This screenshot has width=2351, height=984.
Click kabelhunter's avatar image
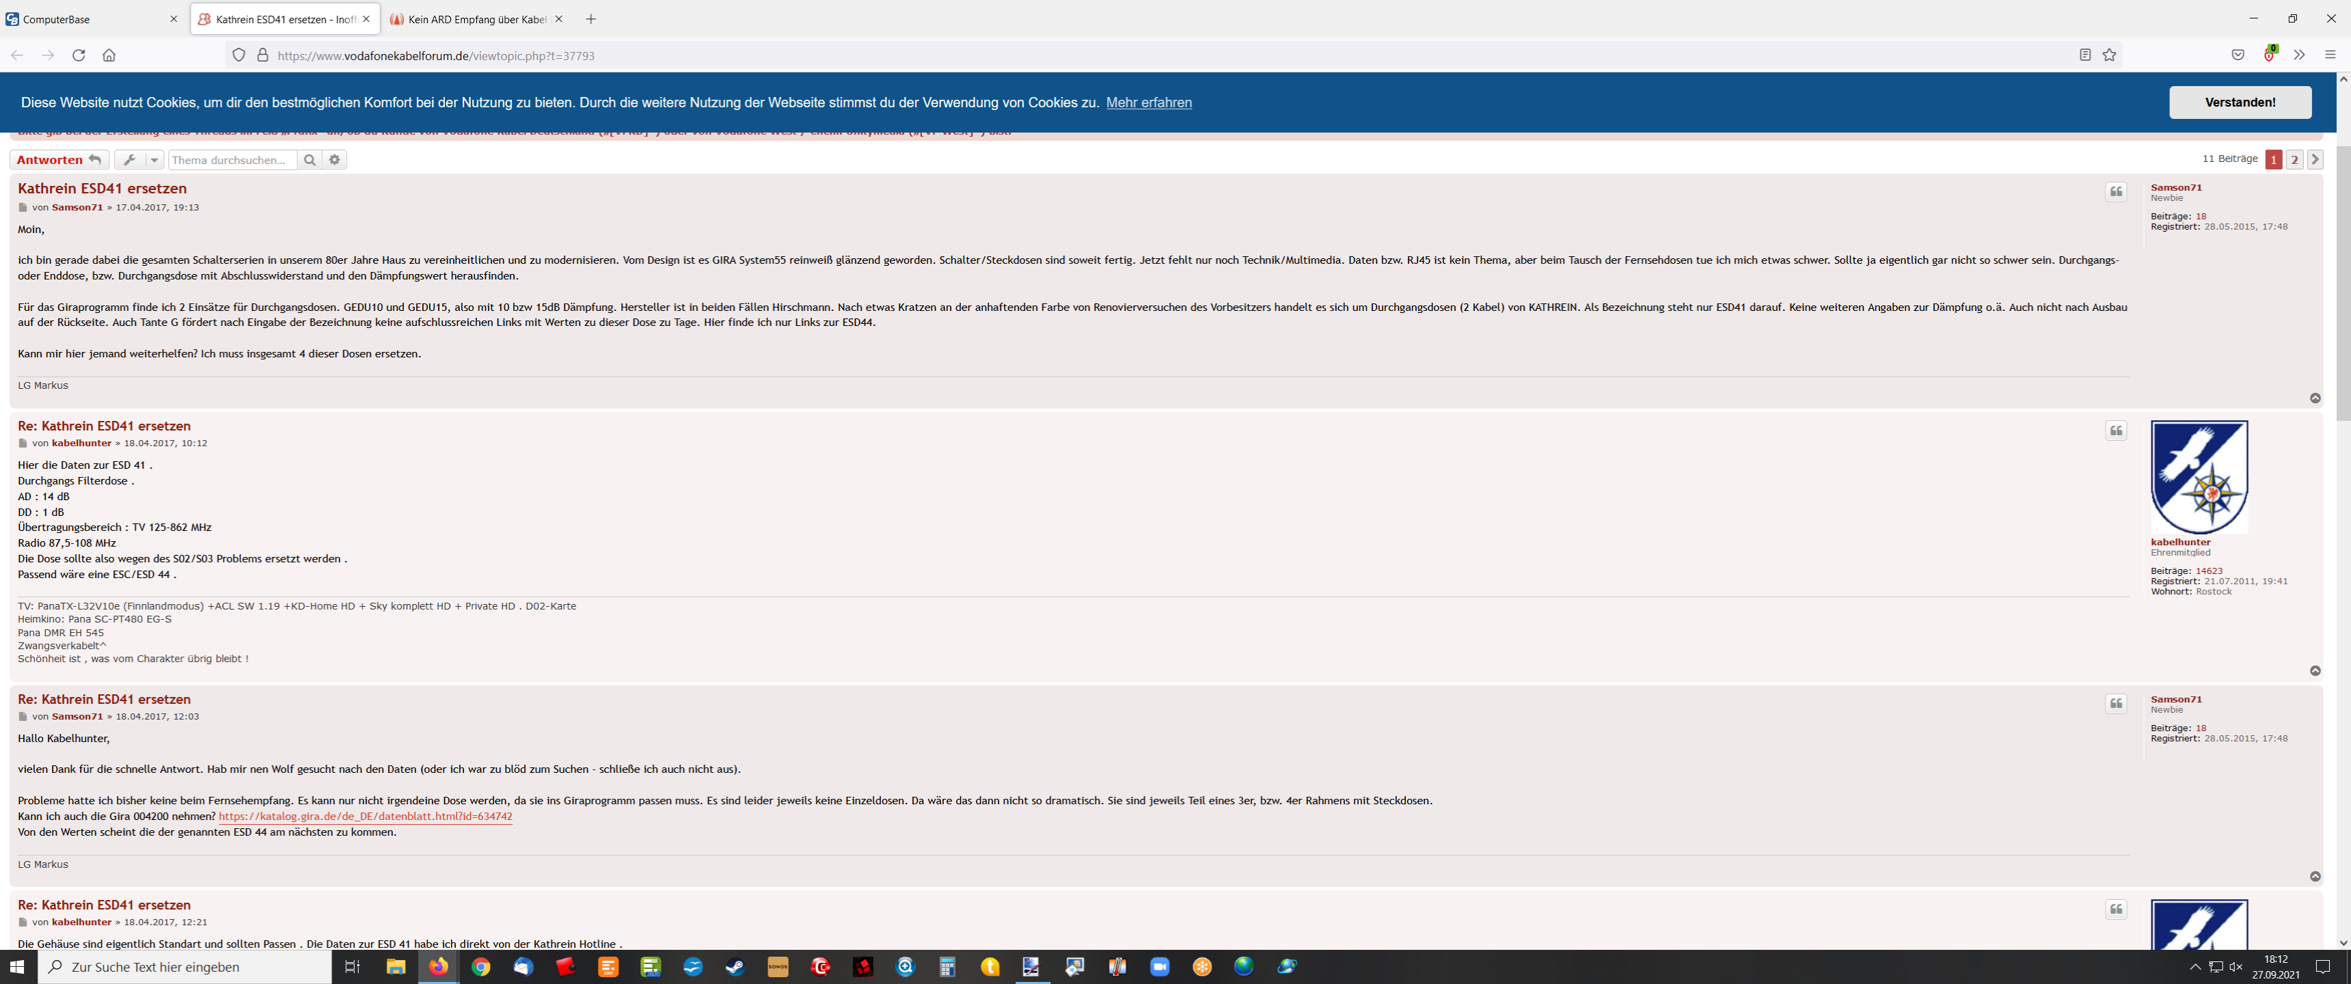pos(2199,476)
